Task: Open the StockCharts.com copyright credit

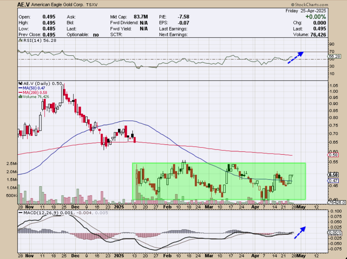Action: click(310, 5)
